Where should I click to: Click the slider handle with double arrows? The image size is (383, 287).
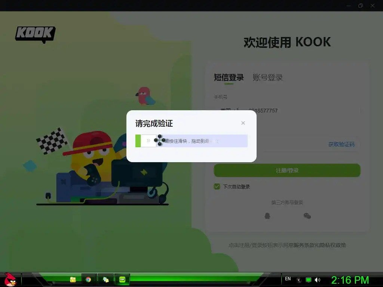coord(148,141)
